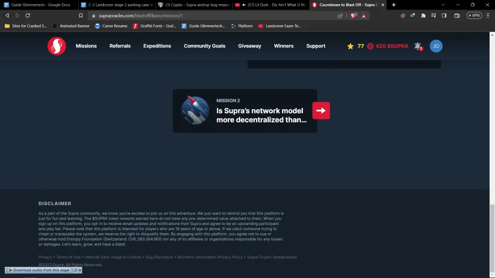Switch to Crypto Supra airdrop tab
The height and width of the screenshot is (278, 495).
pyautogui.click(x=194, y=5)
